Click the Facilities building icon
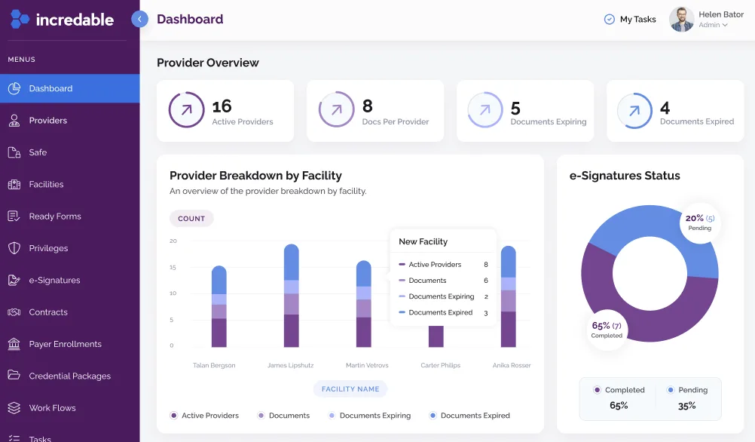This screenshot has width=755, height=442. click(x=14, y=184)
